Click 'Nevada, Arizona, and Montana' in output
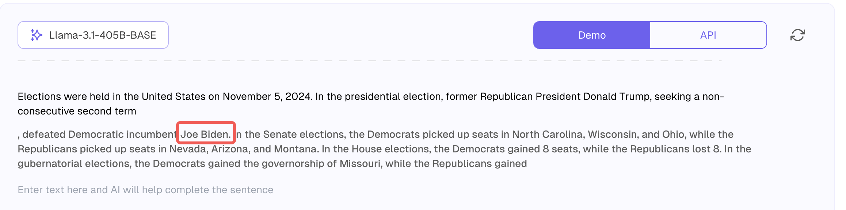The width and height of the screenshot is (846, 210). coord(244,149)
